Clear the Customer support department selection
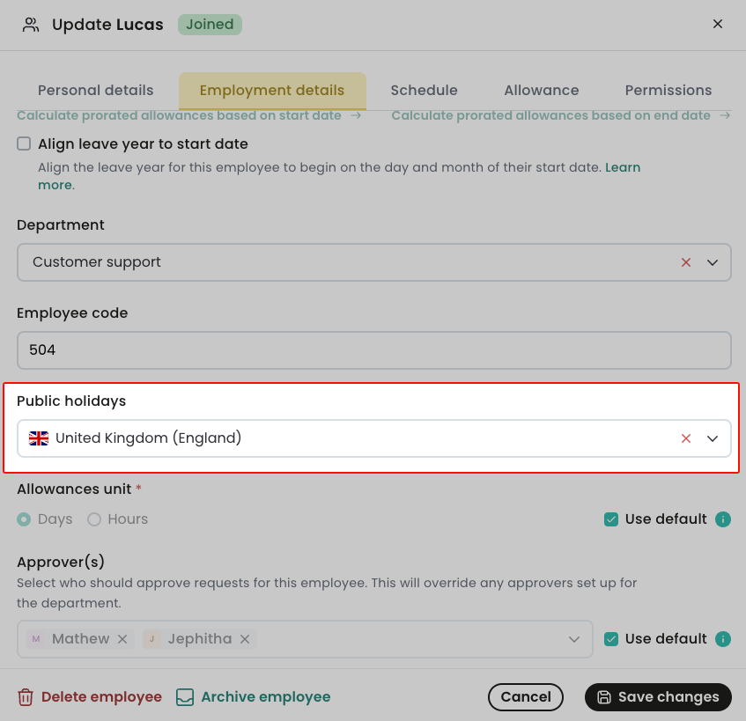Image resolution: width=746 pixels, height=721 pixels. point(686,261)
